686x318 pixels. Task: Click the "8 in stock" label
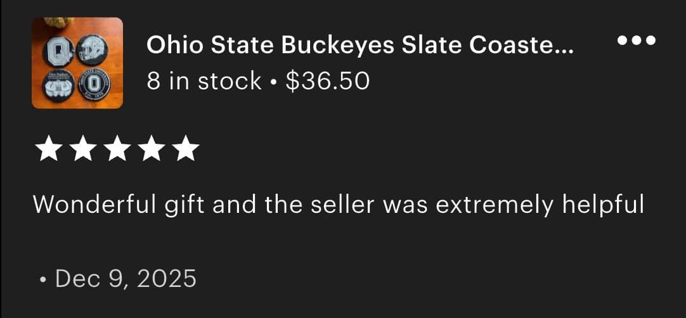(x=204, y=80)
